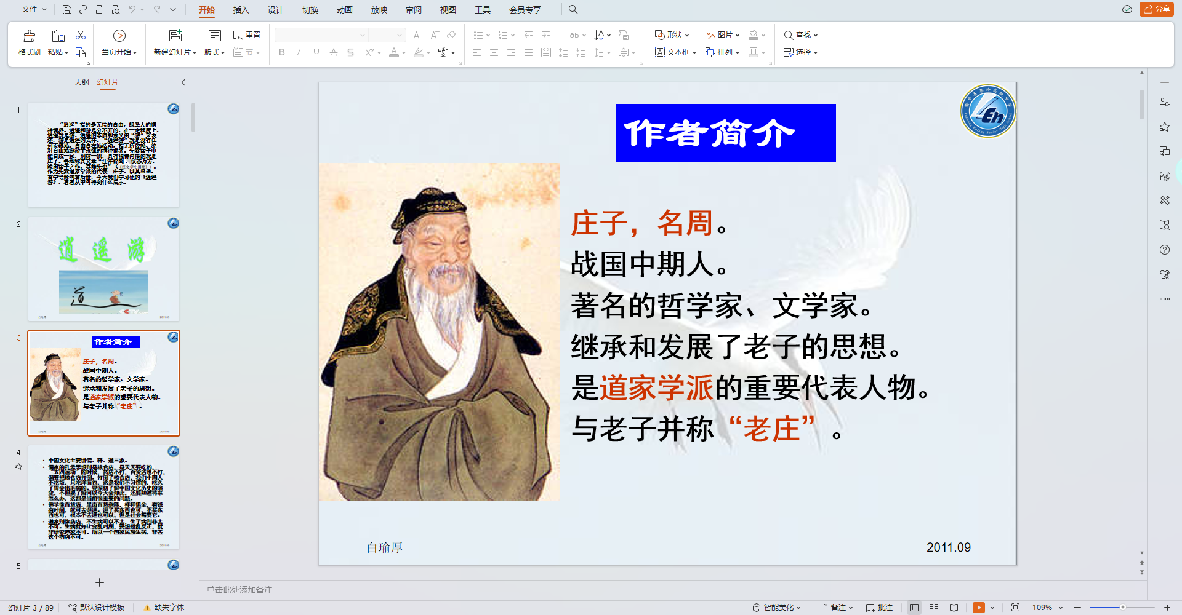Image resolution: width=1182 pixels, height=615 pixels.
Task: Open the 插入 ribbon tab
Action: pos(241,10)
